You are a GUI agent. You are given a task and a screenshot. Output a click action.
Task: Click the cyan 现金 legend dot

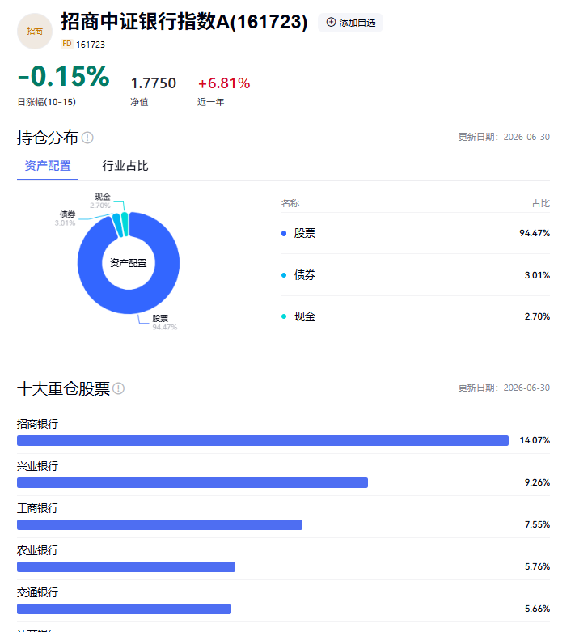click(284, 316)
